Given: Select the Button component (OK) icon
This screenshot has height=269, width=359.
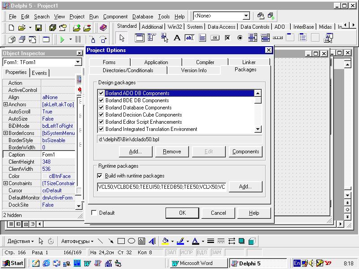Looking at the screenshot, I should (215, 38).
